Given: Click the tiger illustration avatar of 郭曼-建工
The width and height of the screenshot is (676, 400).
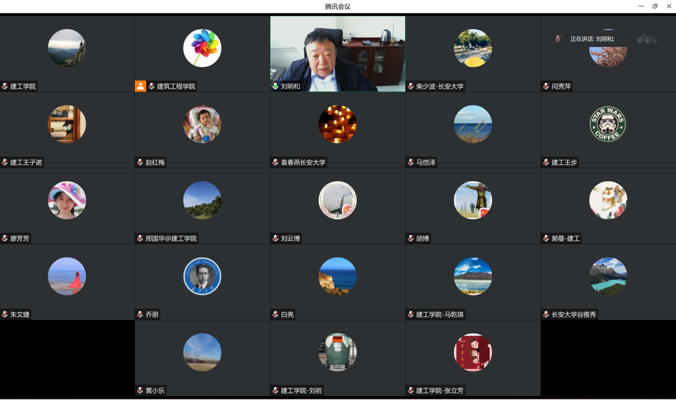Looking at the screenshot, I should [608, 200].
